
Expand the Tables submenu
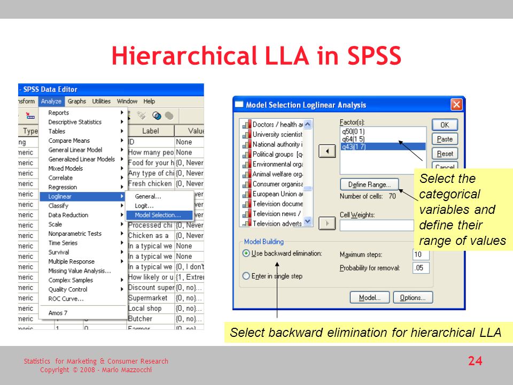click(x=82, y=132)
